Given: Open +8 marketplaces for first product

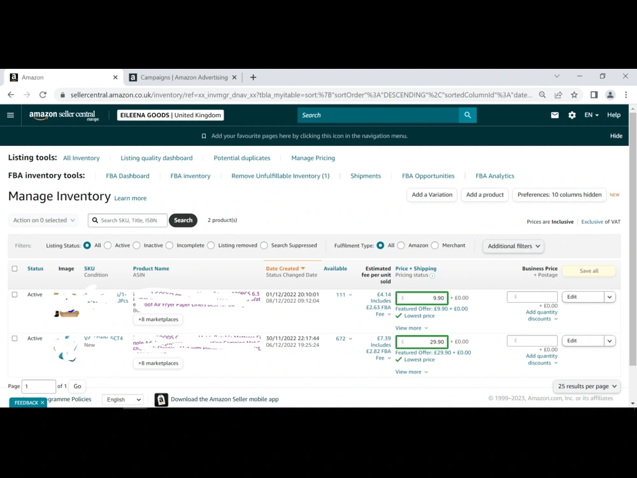Looking at the screenshot, I should point(158,319).
